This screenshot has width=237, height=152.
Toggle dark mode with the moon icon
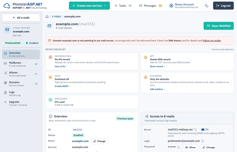click(207, 6)
